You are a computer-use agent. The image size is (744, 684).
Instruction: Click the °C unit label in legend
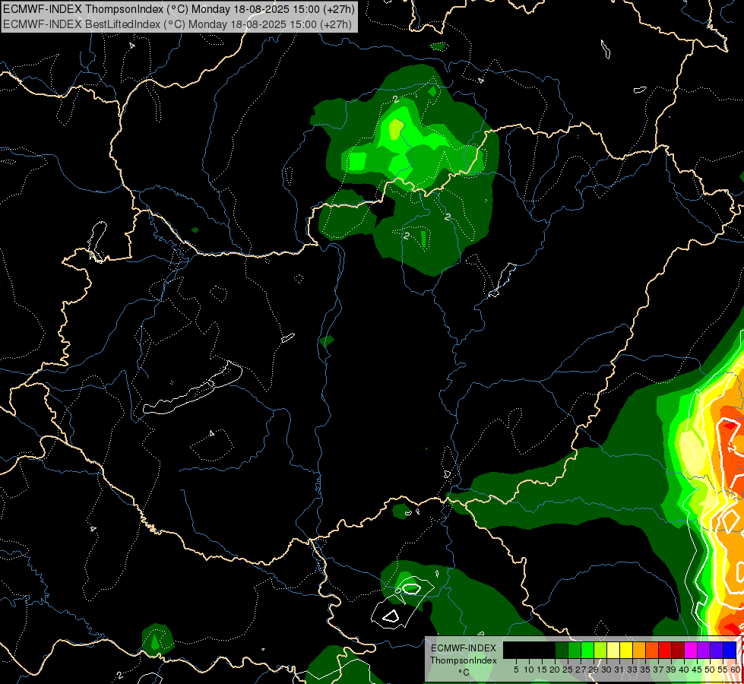coord(464,673)
